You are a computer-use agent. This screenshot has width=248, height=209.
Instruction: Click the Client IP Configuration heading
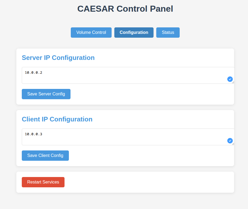pyautogui.click(x=57, y=119)
